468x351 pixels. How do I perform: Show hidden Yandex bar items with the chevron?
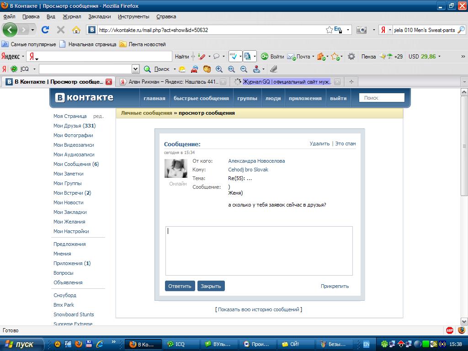[x=463, y=56]
